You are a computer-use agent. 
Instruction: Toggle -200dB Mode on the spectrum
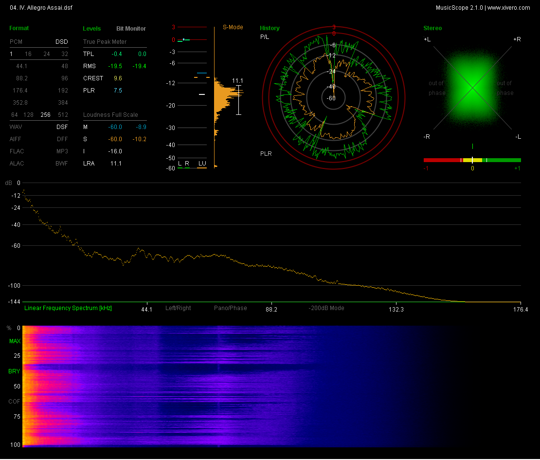(x=326, y=308)
